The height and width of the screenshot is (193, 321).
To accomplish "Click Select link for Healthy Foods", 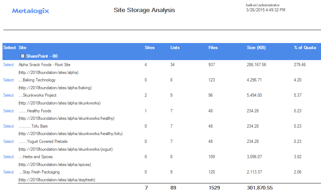I will 9,111.
